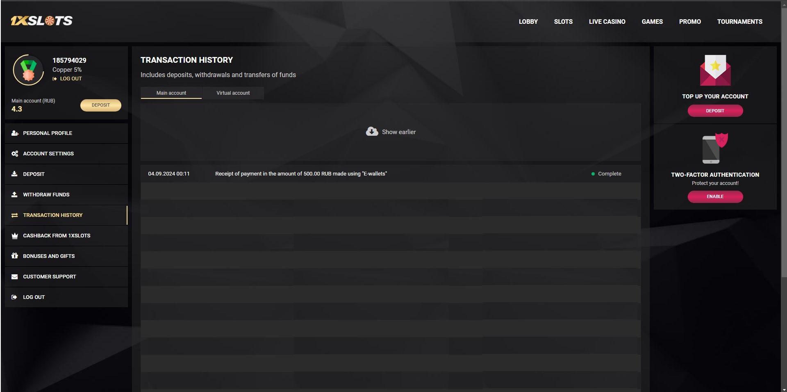Switch to the Virtual account tab
This screenshot has height=392, width=787.
[233, 93]
